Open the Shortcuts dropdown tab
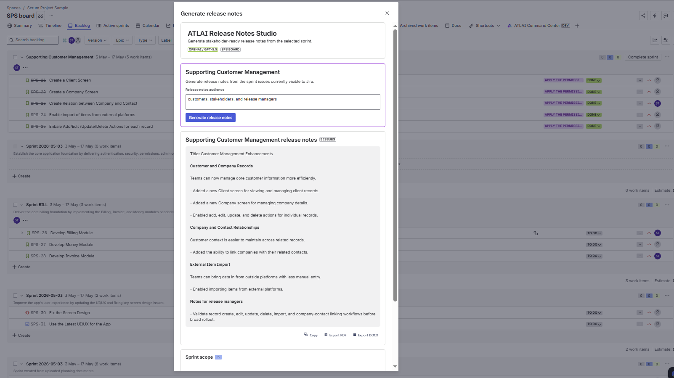Screen dimensions: 674x378 [x=485, y=26]
